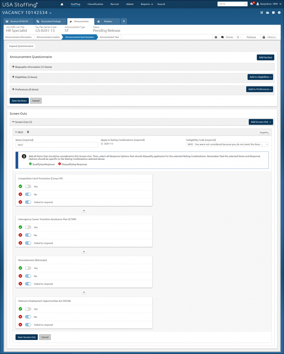284x354 pixels.
Task: Click the Save Screen-Out button
Action: [x=27, y=337]
